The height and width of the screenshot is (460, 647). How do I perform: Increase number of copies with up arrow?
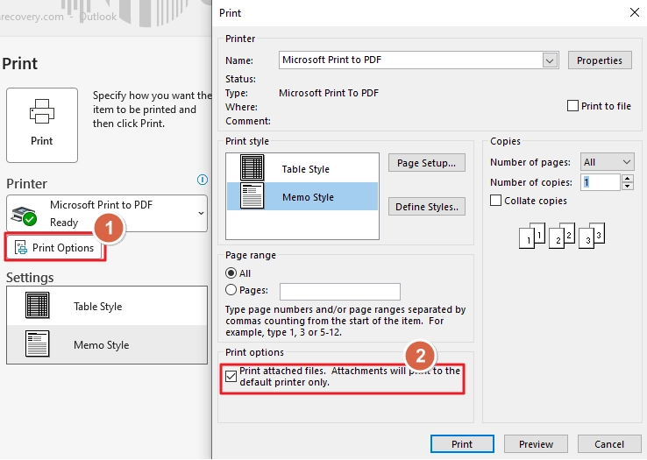pyautogui.click(x=628, y=178)
